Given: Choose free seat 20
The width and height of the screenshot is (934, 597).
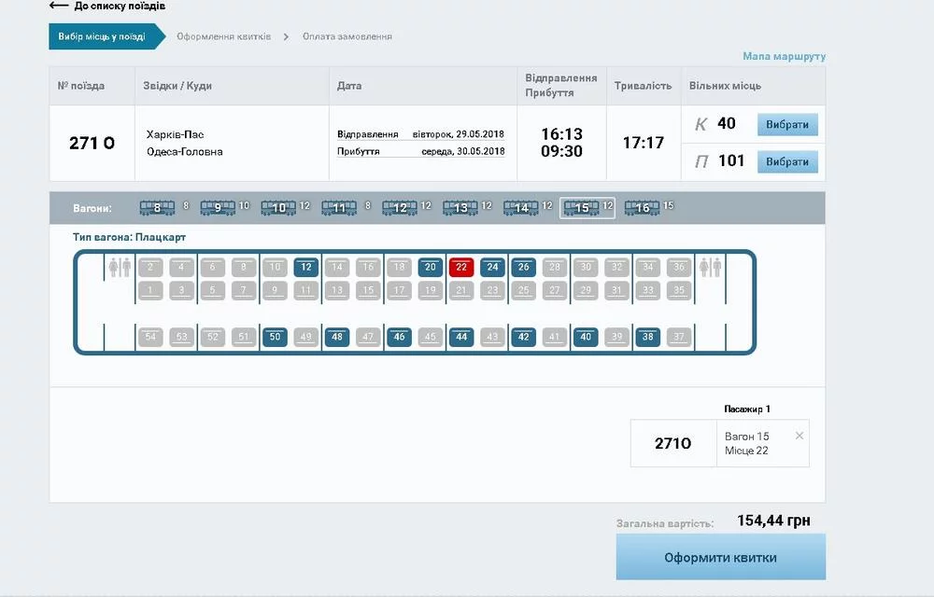Looking at the screenshot, I should coord(430,267).
